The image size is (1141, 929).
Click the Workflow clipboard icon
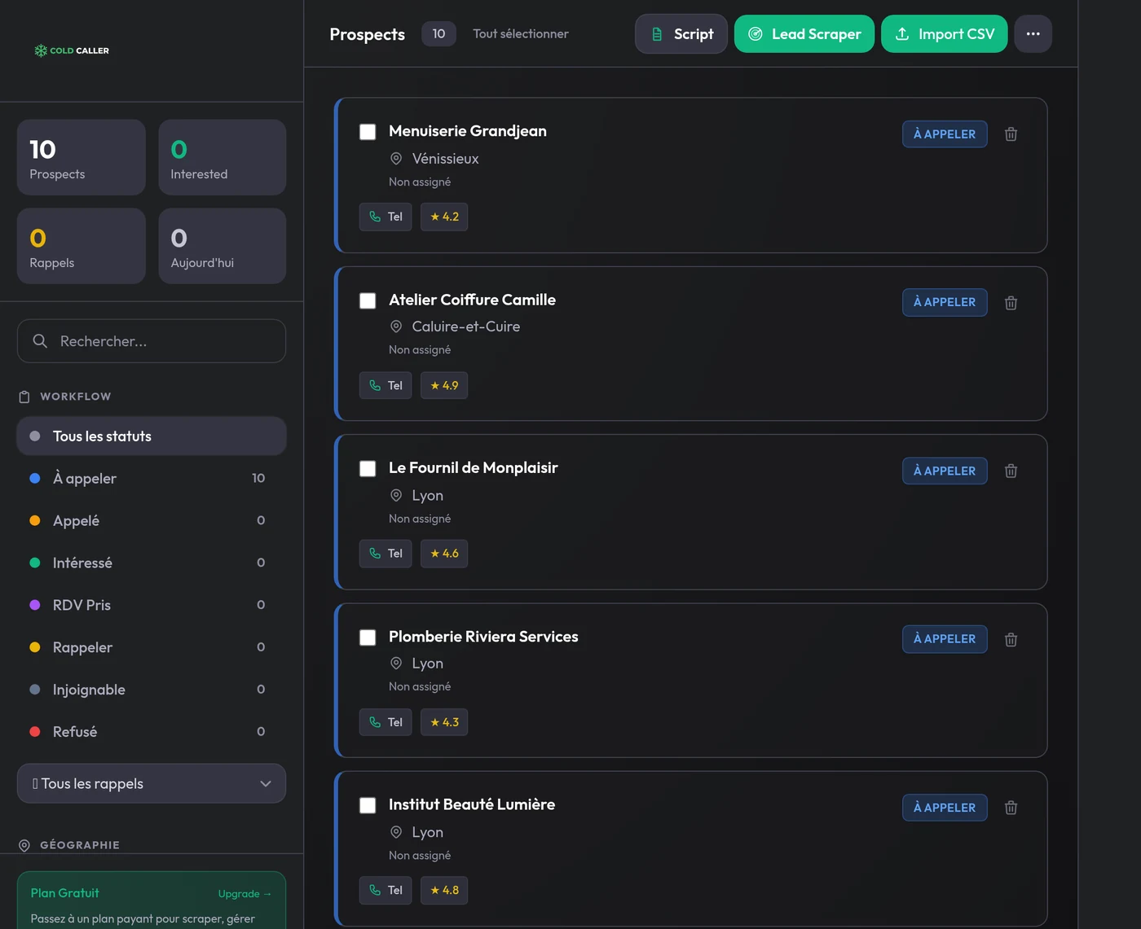(x=24, y=397)
